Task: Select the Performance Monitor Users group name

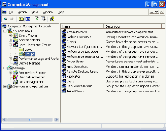Action: click(x=85, y=57)
